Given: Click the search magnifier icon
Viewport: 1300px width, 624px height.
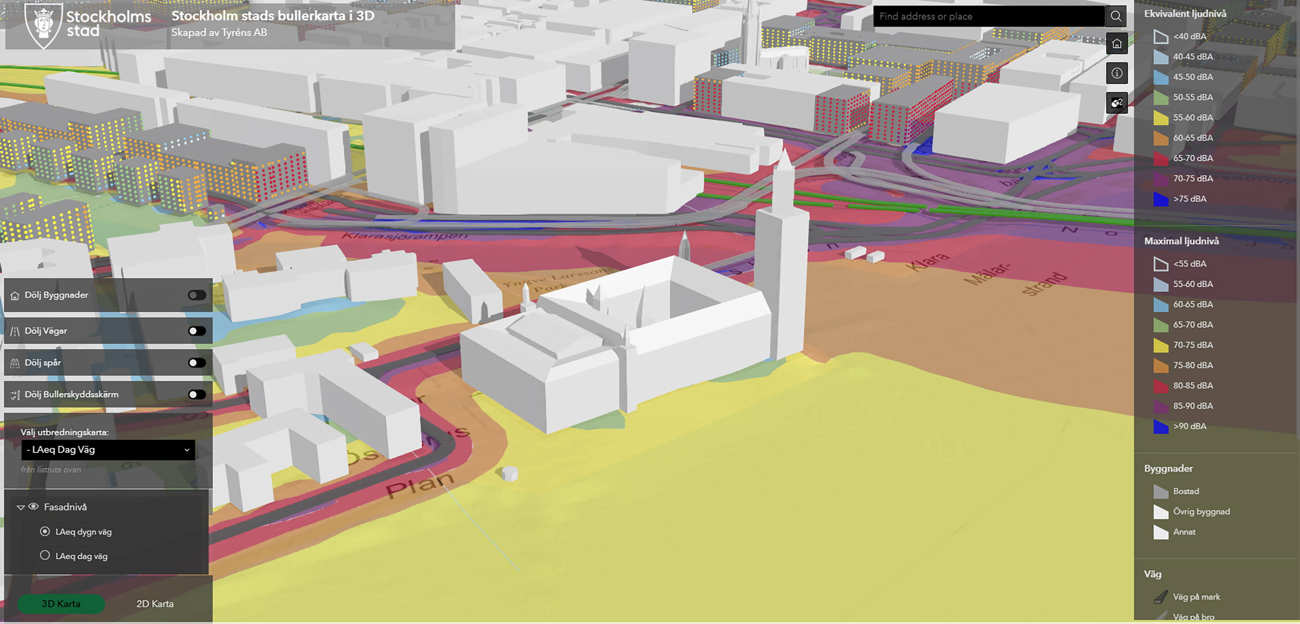Looking at the screenshot, I should (x=1116, y=16).
